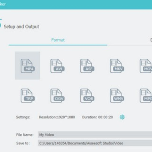Pick the OGV output format

point(57,95)
